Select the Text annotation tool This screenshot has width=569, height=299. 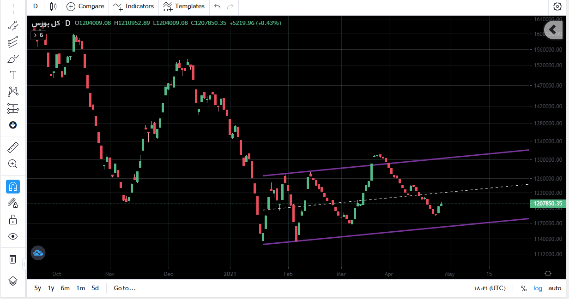point(13,75)
